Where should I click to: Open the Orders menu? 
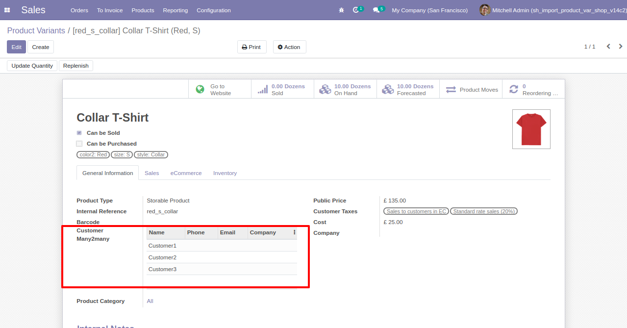(79, 10)
